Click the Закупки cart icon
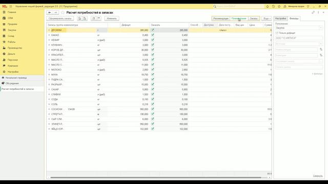The width and height of the screenshot is (328, 184). click(4, 30)
